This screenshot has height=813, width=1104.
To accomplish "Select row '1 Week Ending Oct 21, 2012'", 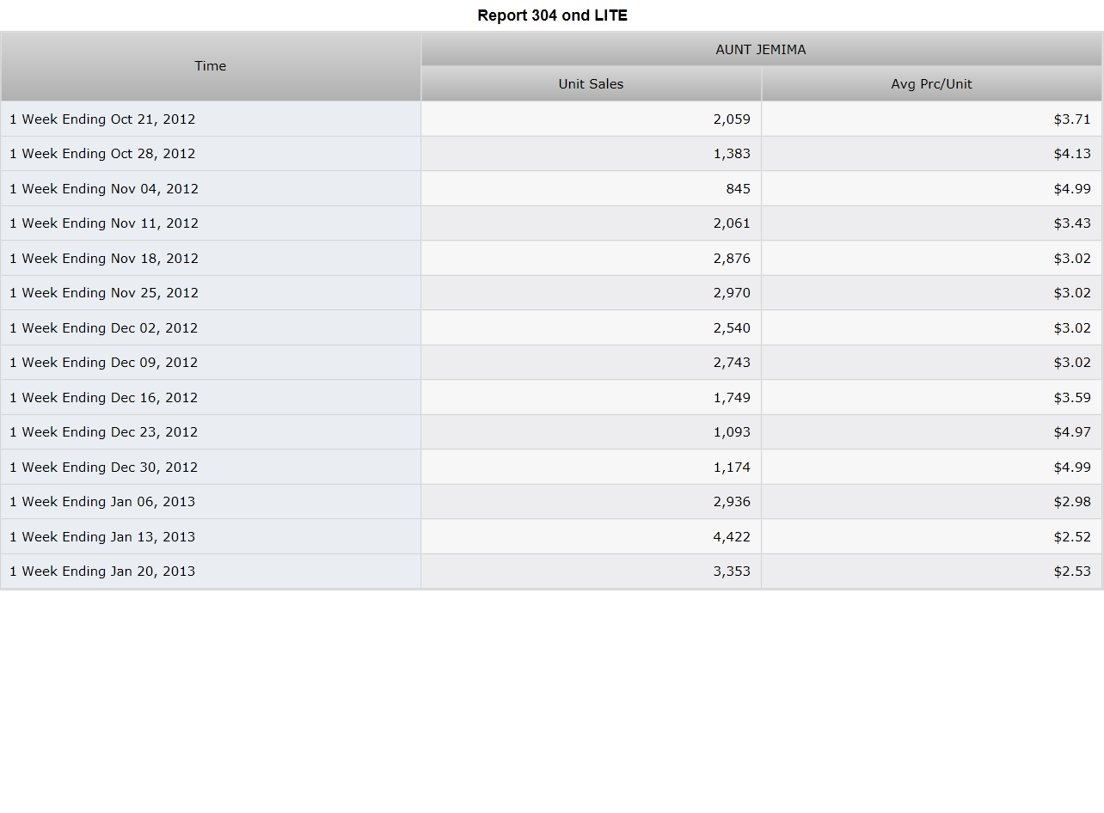I will (x=551, y=119).
